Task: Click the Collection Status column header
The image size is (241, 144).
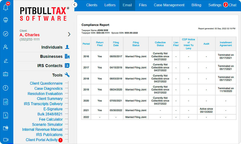Action: (160, 44)
